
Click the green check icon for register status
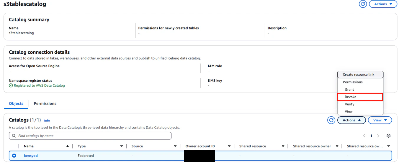click(x=11, y=85)
